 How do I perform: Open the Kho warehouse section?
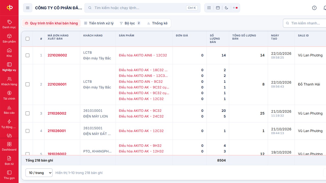9,53
